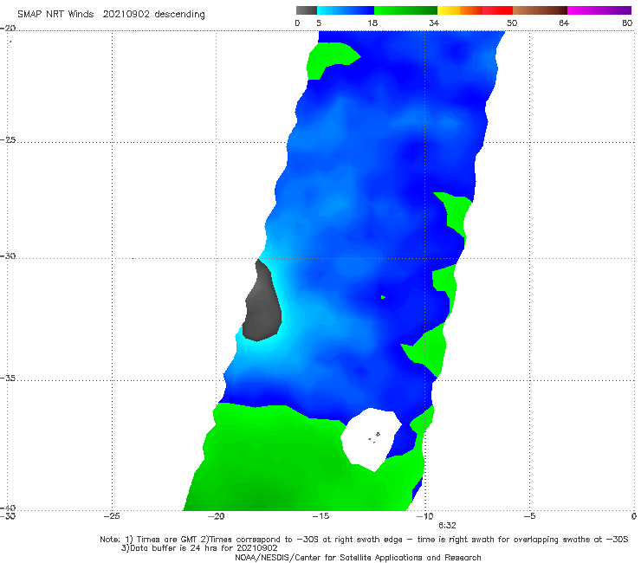Screen dimensions: 641x563
Task: Pick the gray 0–5 segment of the colorbar
Action: click(307, 10)
